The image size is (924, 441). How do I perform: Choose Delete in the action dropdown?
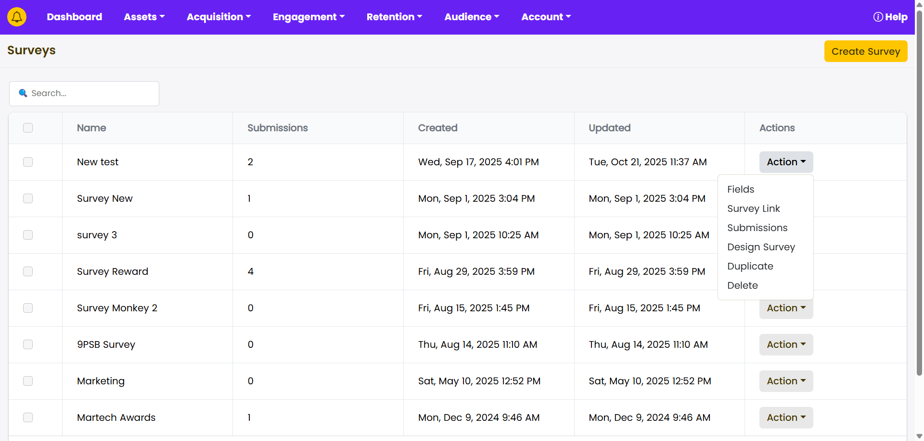point(742,285)
